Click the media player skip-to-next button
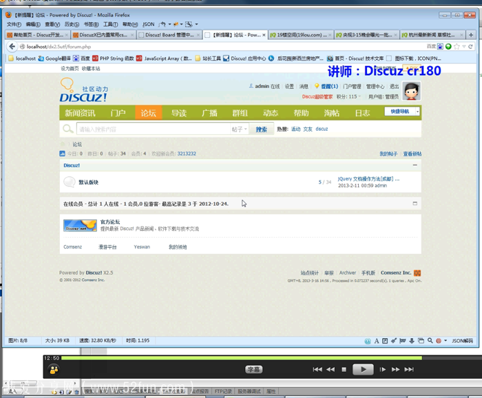Image resolution: width=482 pixels, height=398 pixels. coord(409,369)
